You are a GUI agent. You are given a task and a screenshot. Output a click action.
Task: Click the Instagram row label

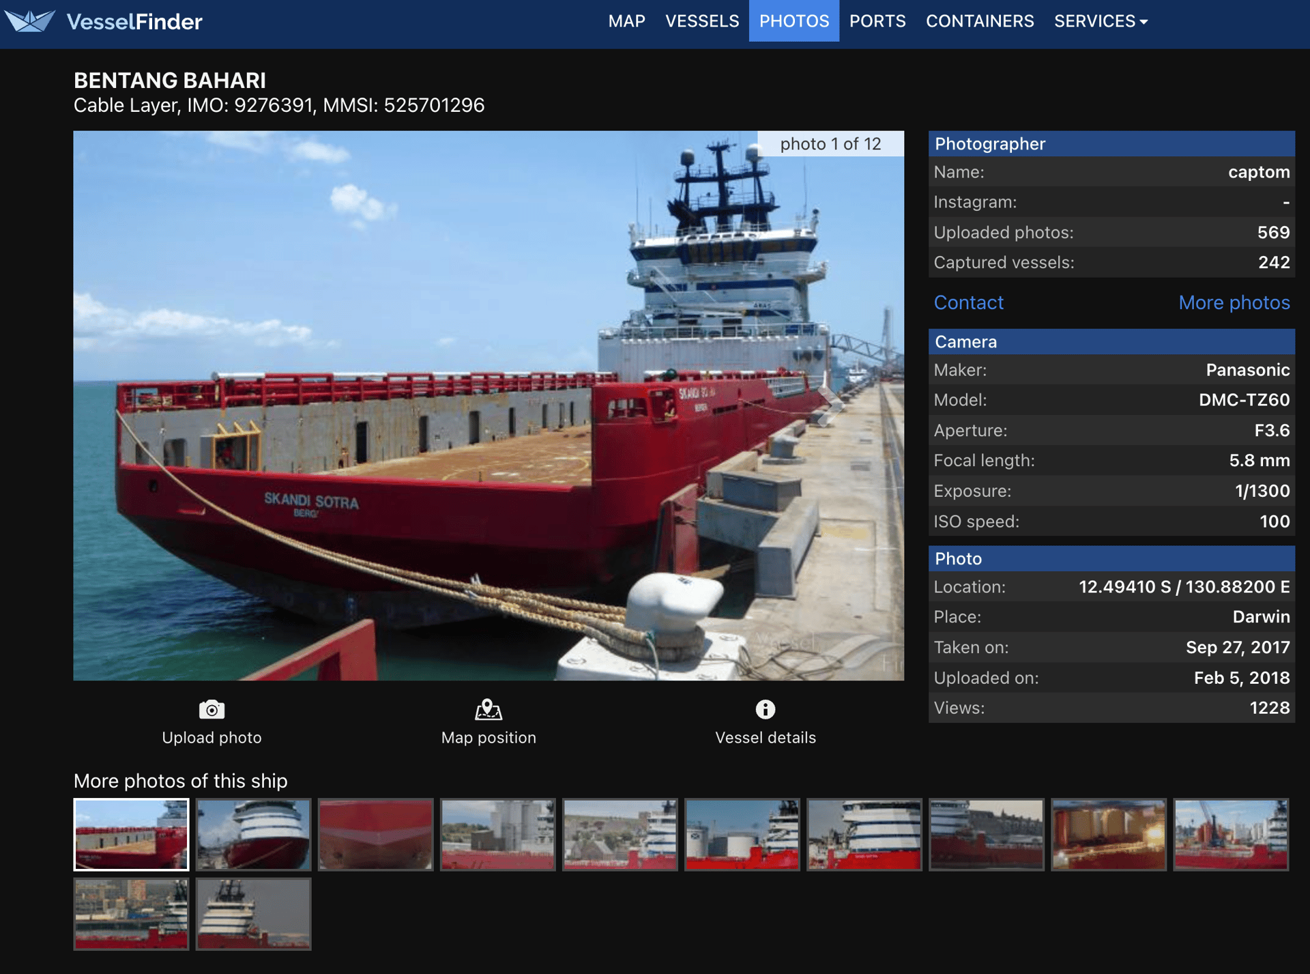tap(975, 202)
